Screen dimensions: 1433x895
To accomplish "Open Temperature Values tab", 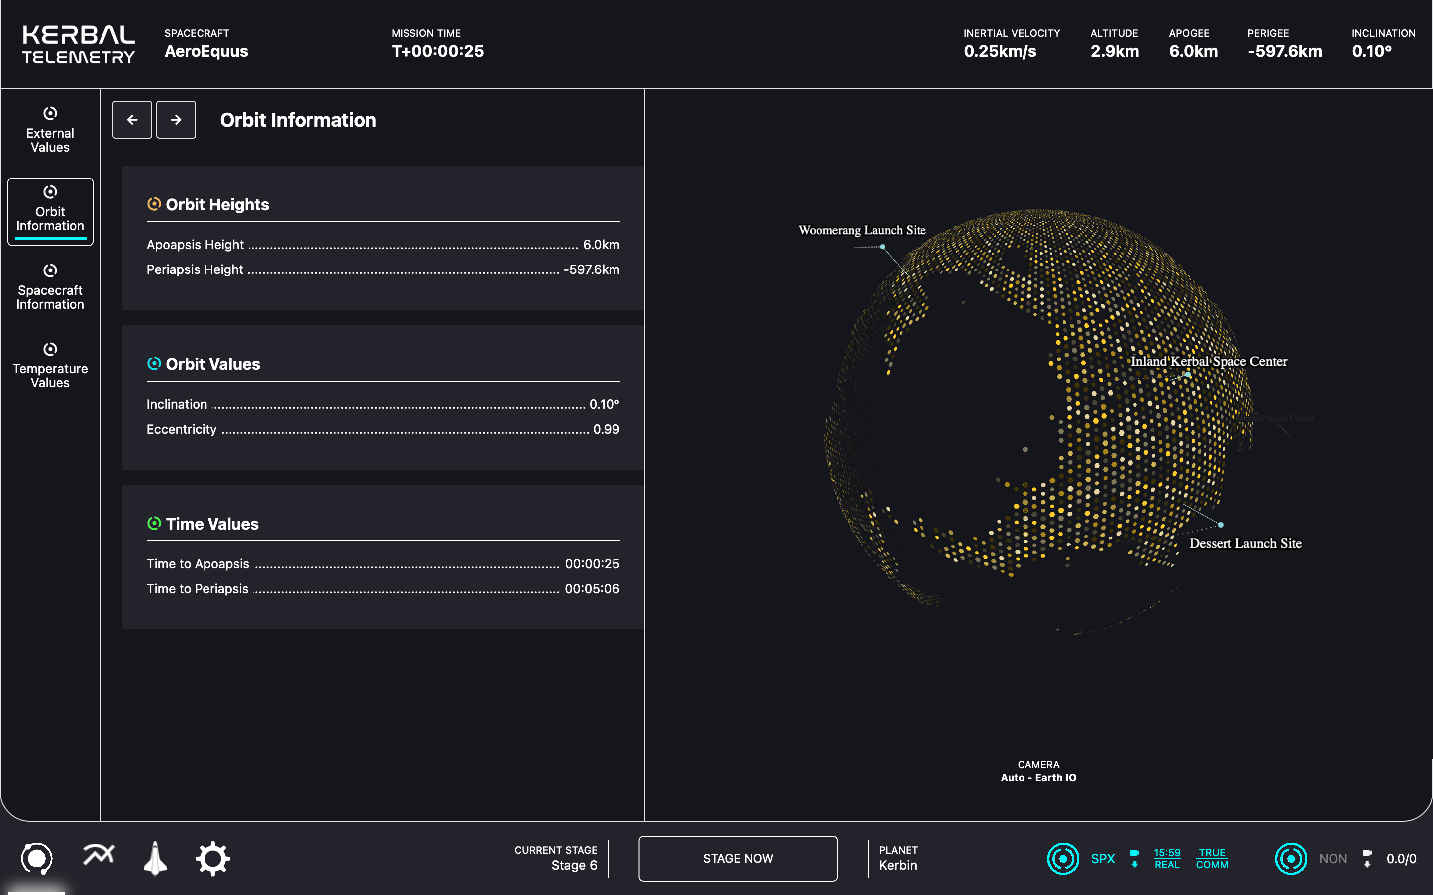I will [x=50, y=367].
